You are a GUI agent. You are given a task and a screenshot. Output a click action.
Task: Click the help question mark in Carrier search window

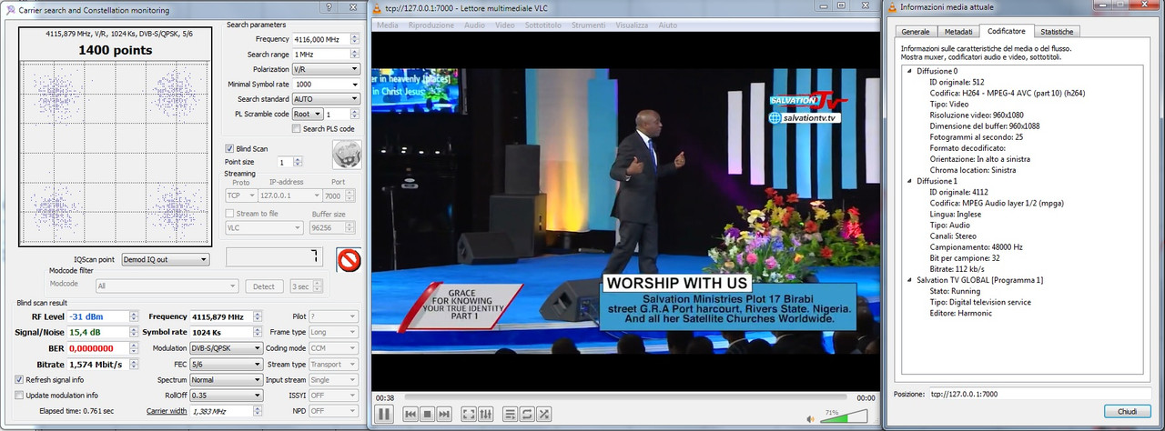329,9
